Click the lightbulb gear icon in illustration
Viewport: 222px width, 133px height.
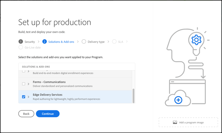pos(196,40)
